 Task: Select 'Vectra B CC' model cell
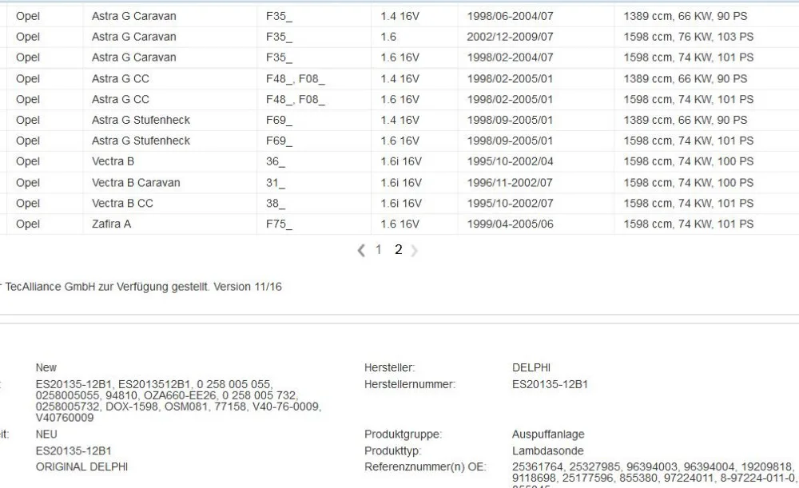click(x=122, y=203)
